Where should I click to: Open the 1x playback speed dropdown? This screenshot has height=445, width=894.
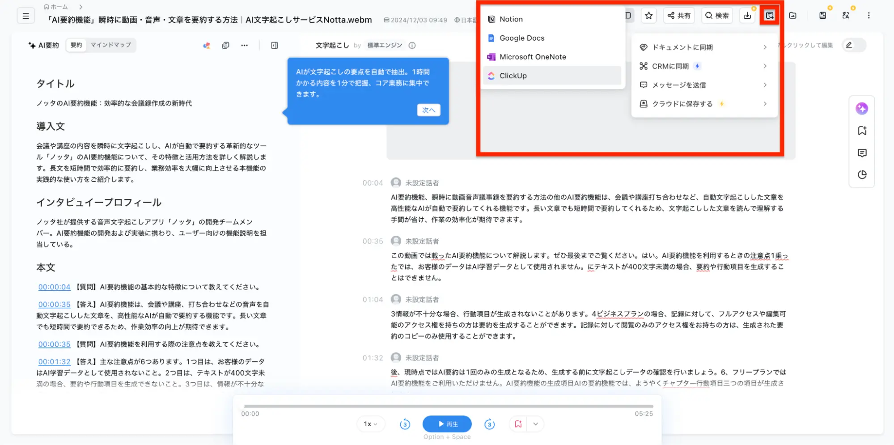pyautogui.click(x=370, y=424)
